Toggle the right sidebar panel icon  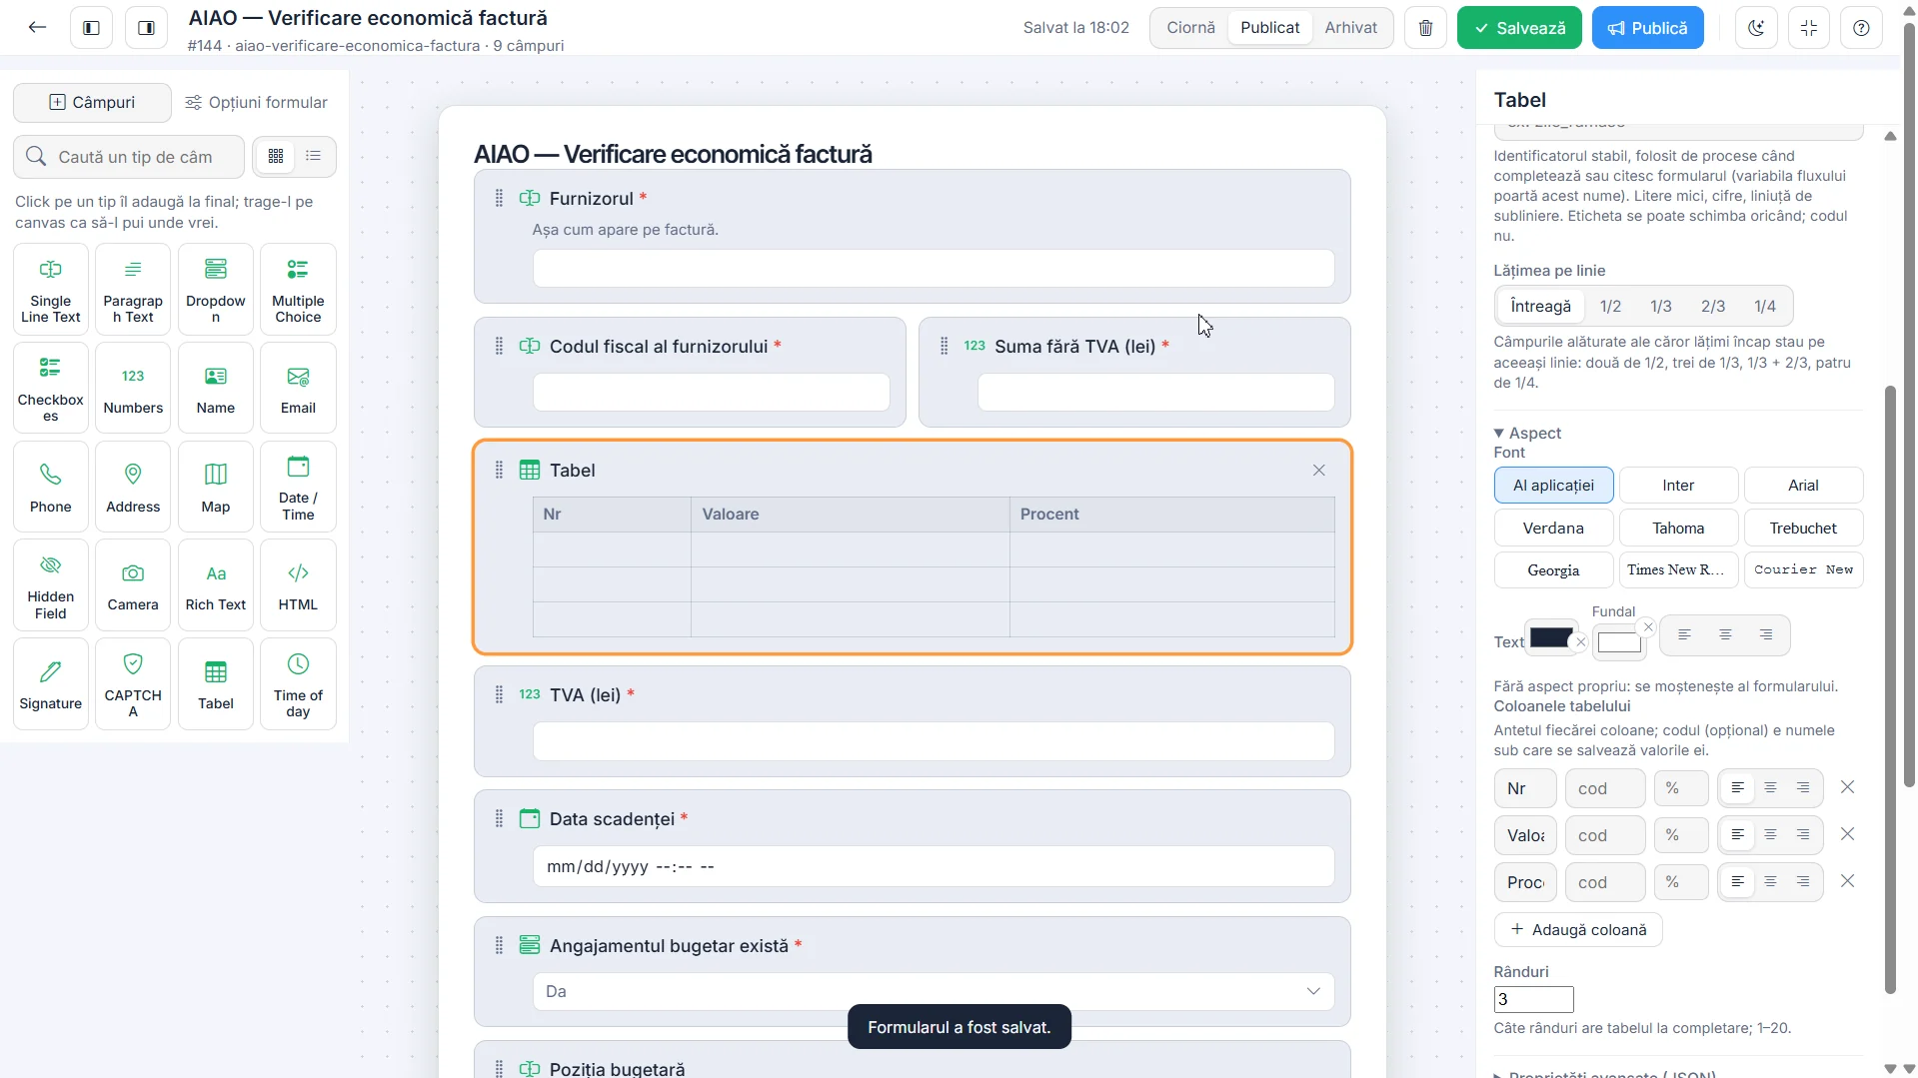click(x=146, y=28)
